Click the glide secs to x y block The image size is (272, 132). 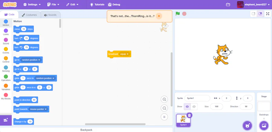pyautogui.click(x=33, y=87)
